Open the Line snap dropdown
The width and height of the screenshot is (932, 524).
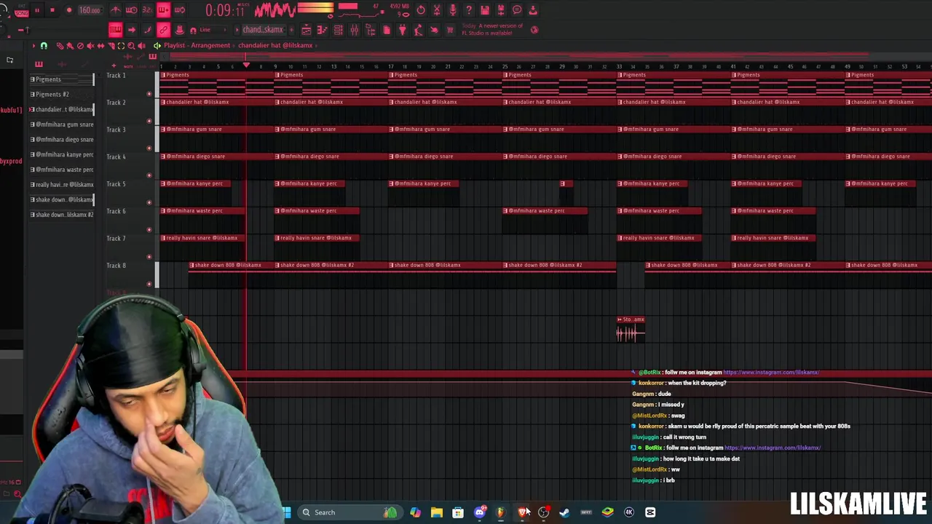[x=213, y=30]
